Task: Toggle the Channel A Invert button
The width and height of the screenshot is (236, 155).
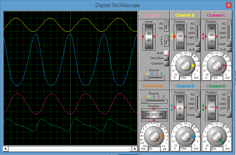Action: tap(198, 44)
